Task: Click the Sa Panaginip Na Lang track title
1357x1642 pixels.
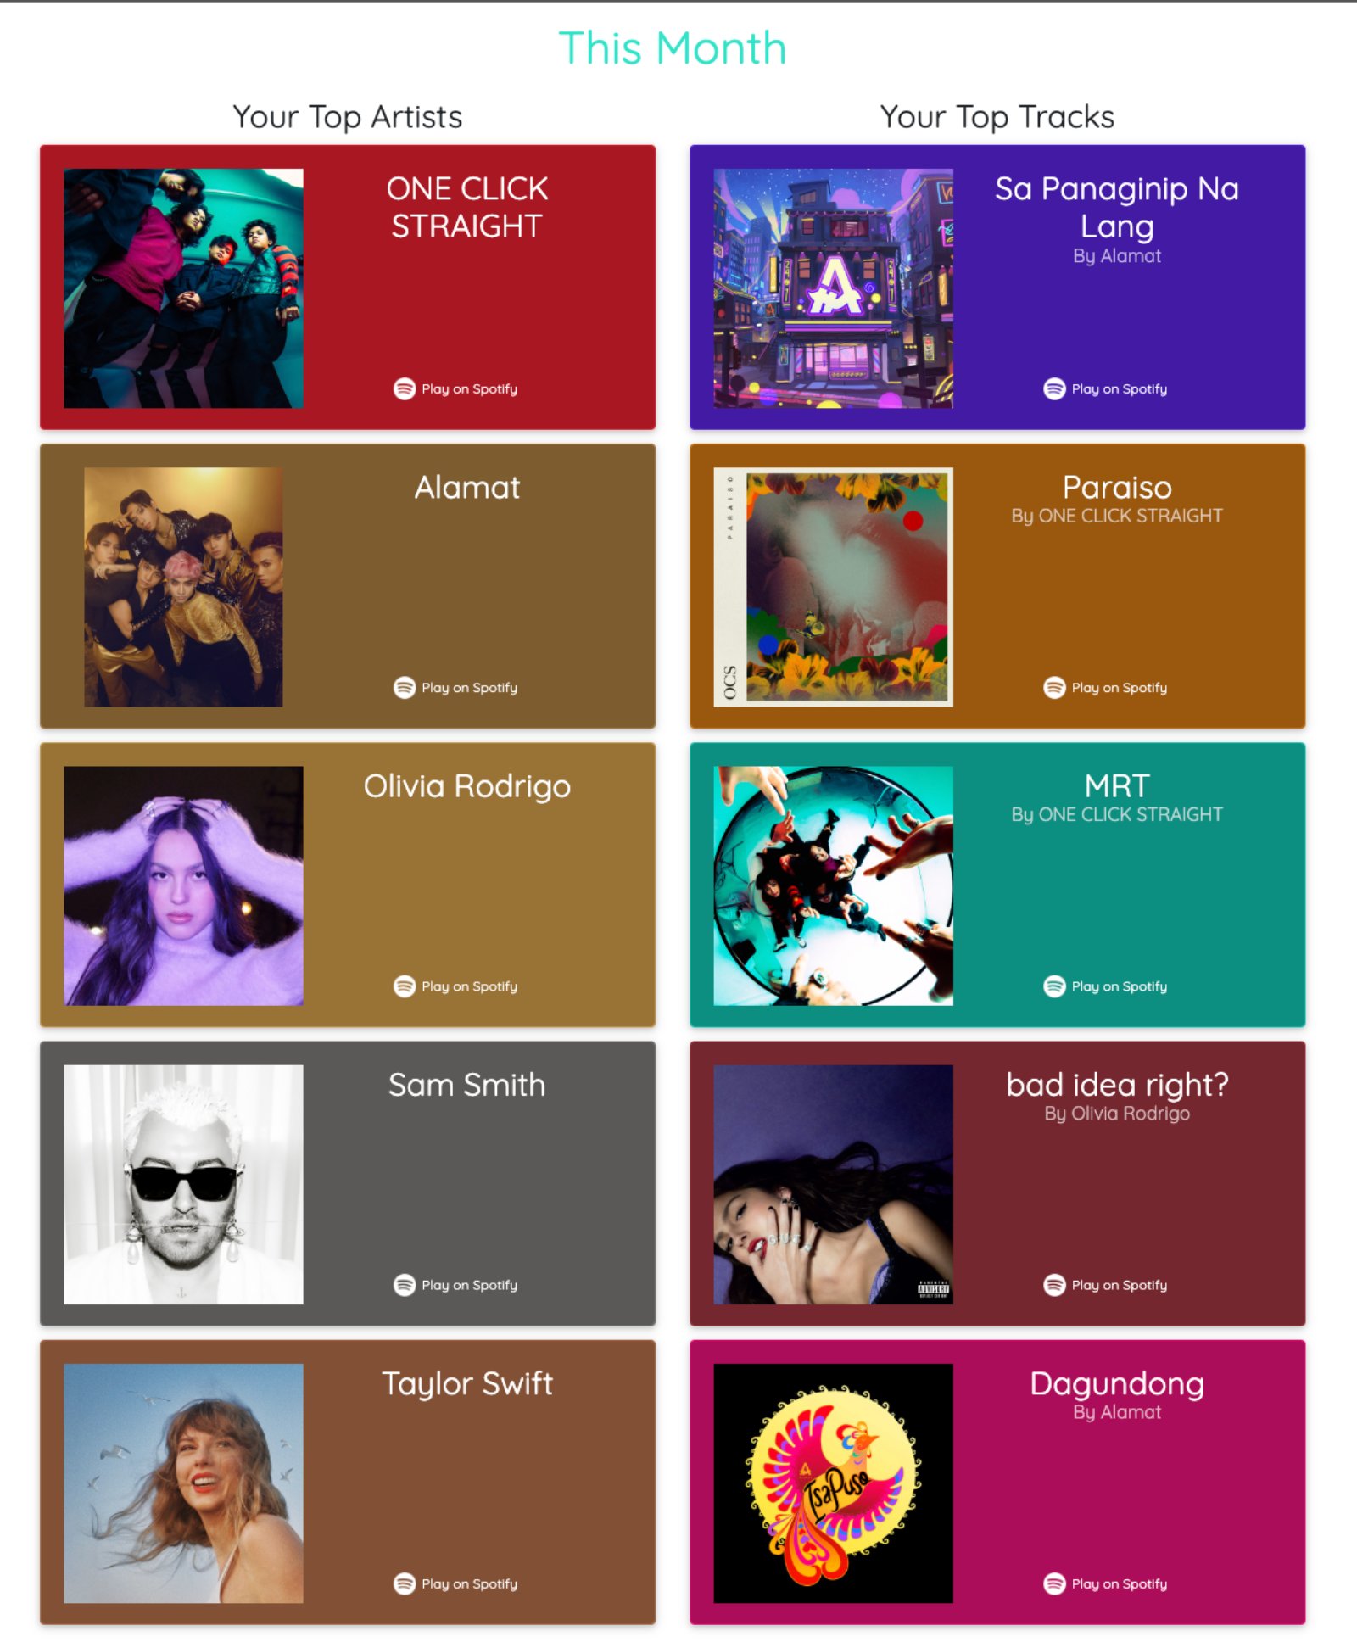Action: [1117, 207]
